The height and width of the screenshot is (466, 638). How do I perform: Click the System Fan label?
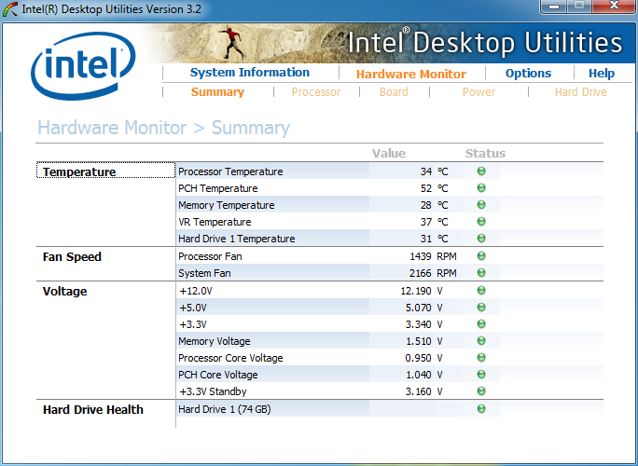[204, 273]
